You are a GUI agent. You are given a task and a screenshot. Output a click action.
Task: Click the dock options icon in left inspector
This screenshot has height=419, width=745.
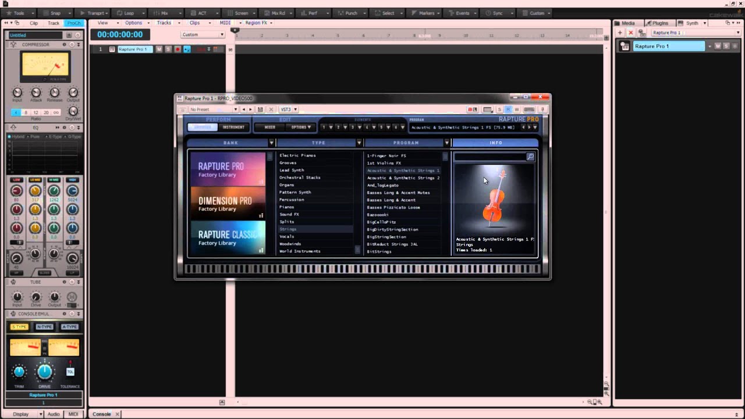pos(17,23)
